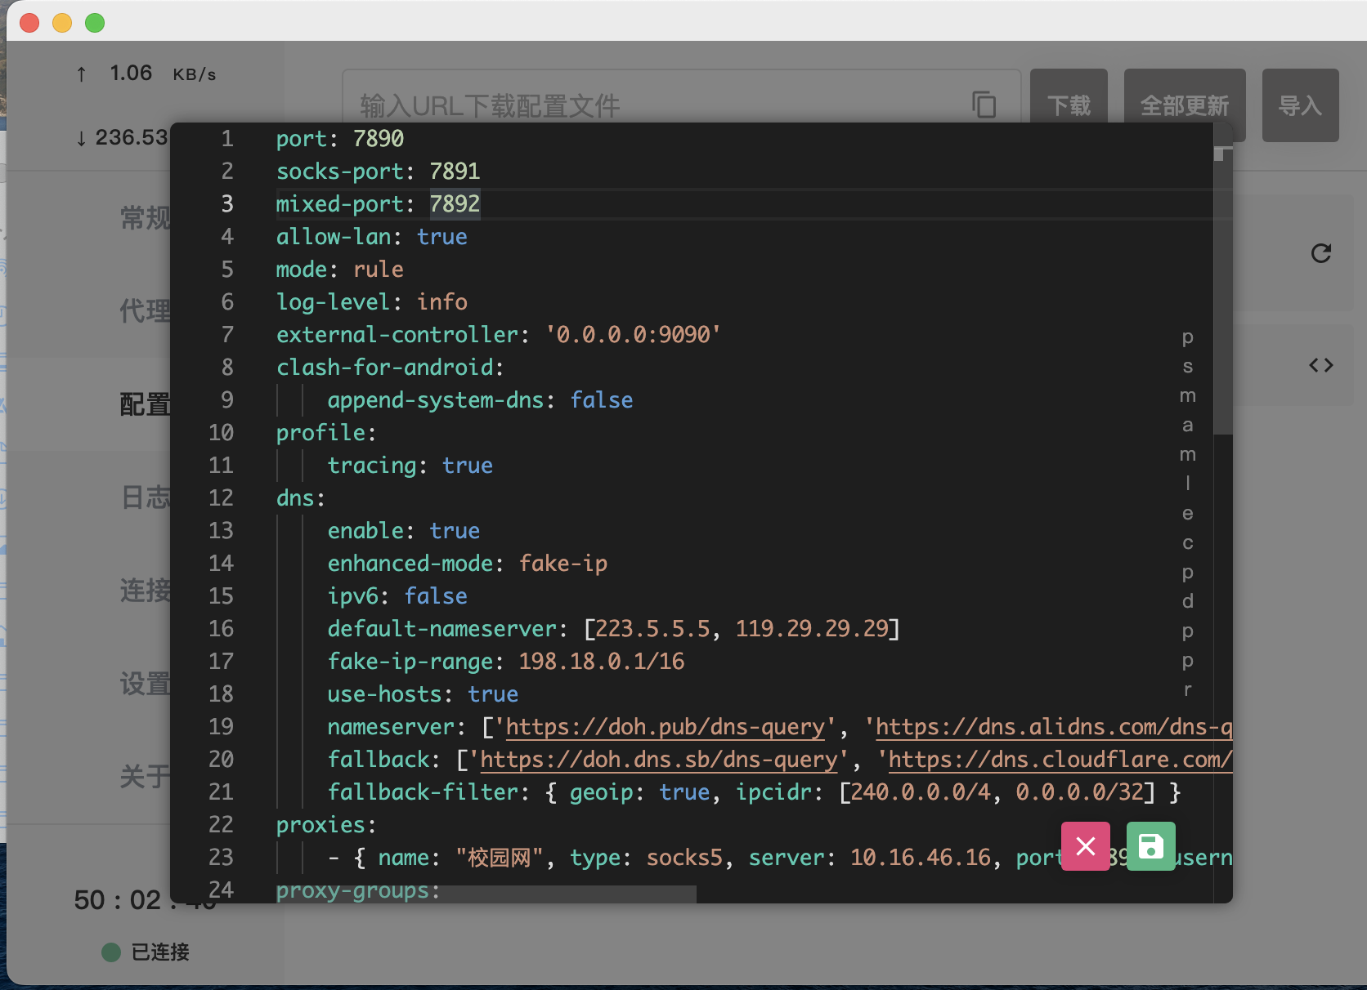Viewport: 1367px width, 990px height.
Task: Click the value 7890 on line 1
Action: click(379, 138)
